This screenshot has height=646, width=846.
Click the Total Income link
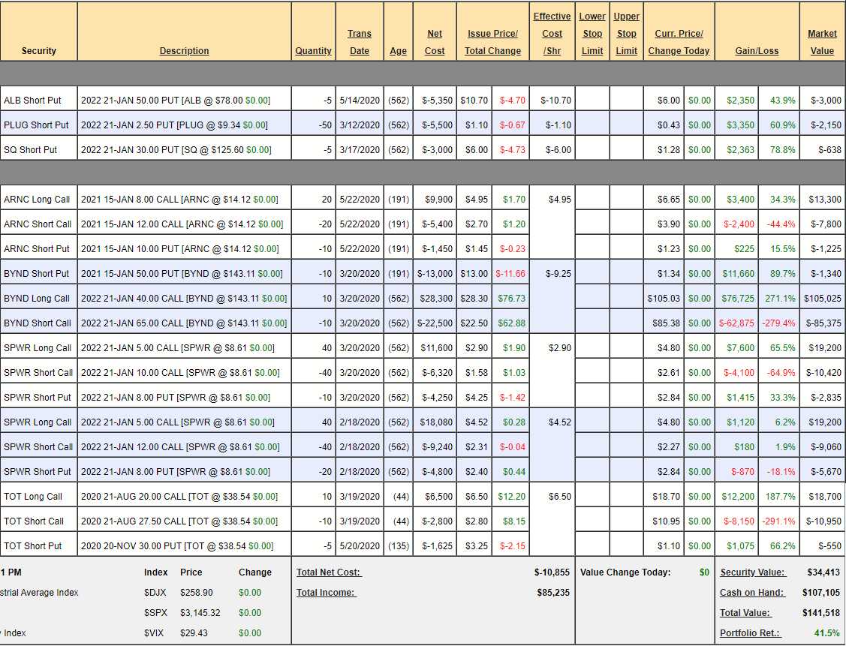[326, 593]
